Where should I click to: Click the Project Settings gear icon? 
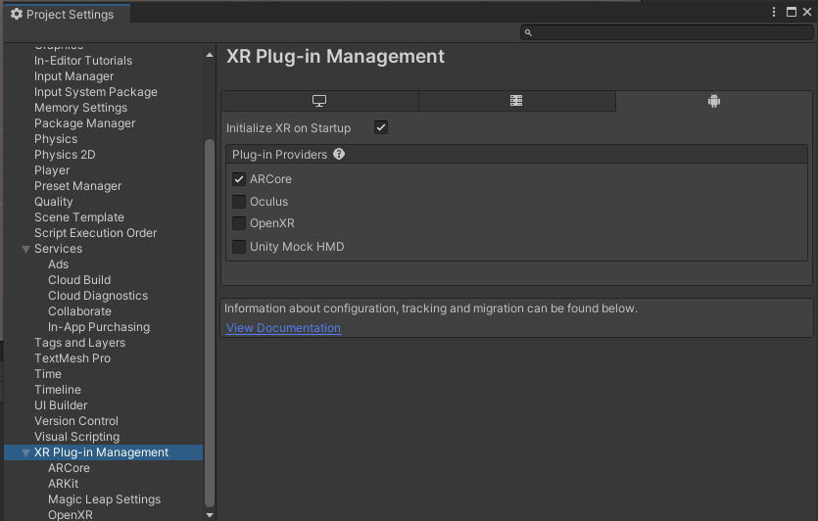pos(17,14)
